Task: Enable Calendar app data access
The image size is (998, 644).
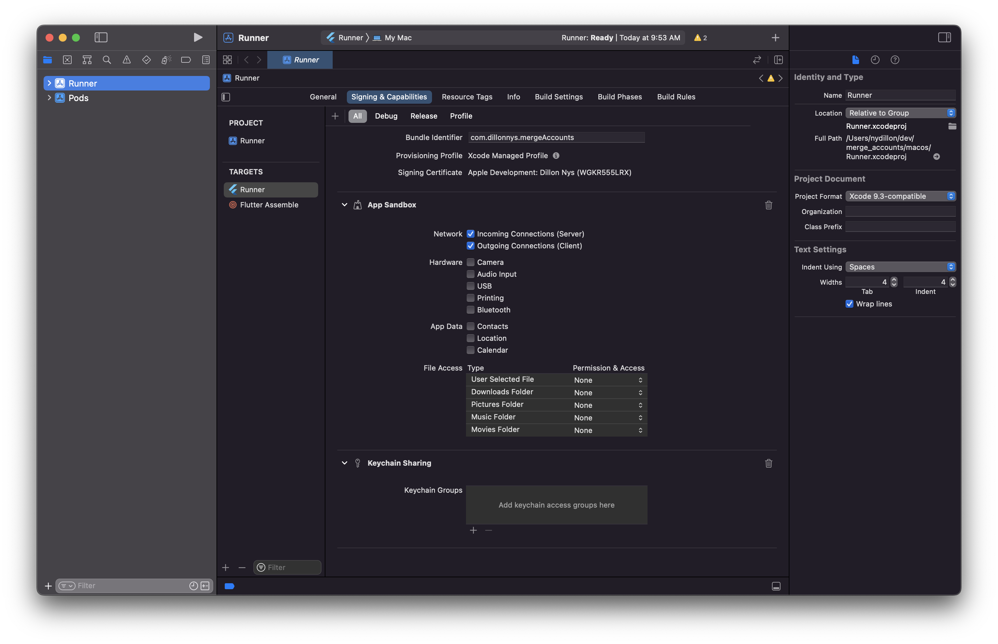Action: 471,350
